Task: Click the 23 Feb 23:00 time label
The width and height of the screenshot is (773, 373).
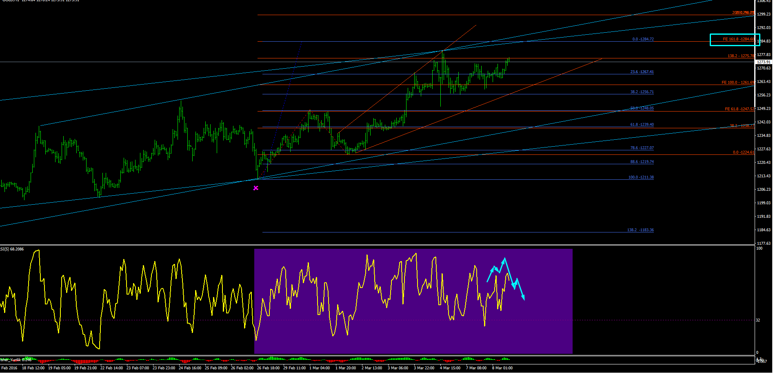Action: pos(164,368)
